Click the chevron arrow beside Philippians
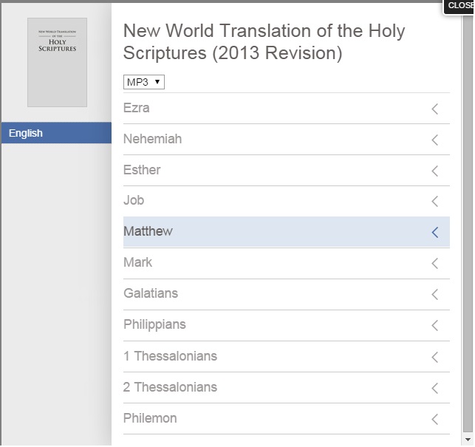Viewport: 475px width, 447px height. pyautogui.click(x=435, y=325)
